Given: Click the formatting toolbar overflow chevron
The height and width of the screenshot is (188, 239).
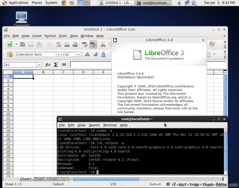Looking at the screenshot, I should click(x=225, y=52).
